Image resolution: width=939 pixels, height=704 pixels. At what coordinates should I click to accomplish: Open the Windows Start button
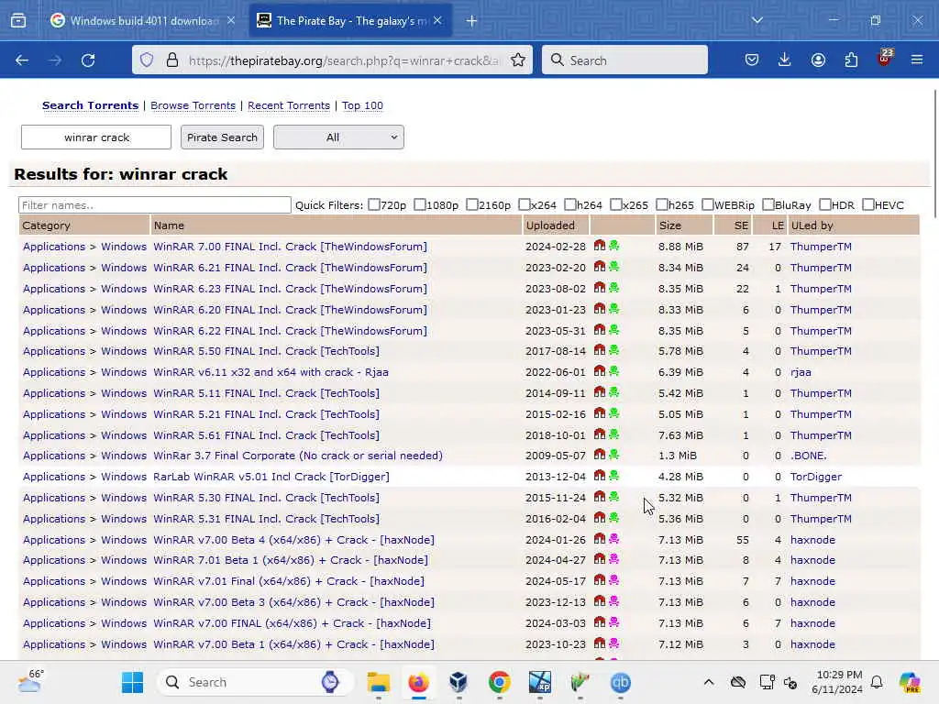coord(132,682)
